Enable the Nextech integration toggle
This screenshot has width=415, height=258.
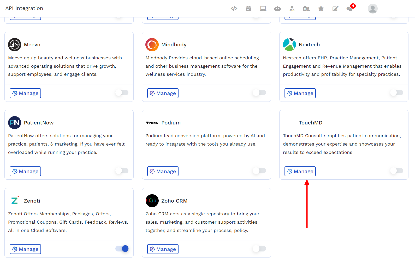[397, 93]
